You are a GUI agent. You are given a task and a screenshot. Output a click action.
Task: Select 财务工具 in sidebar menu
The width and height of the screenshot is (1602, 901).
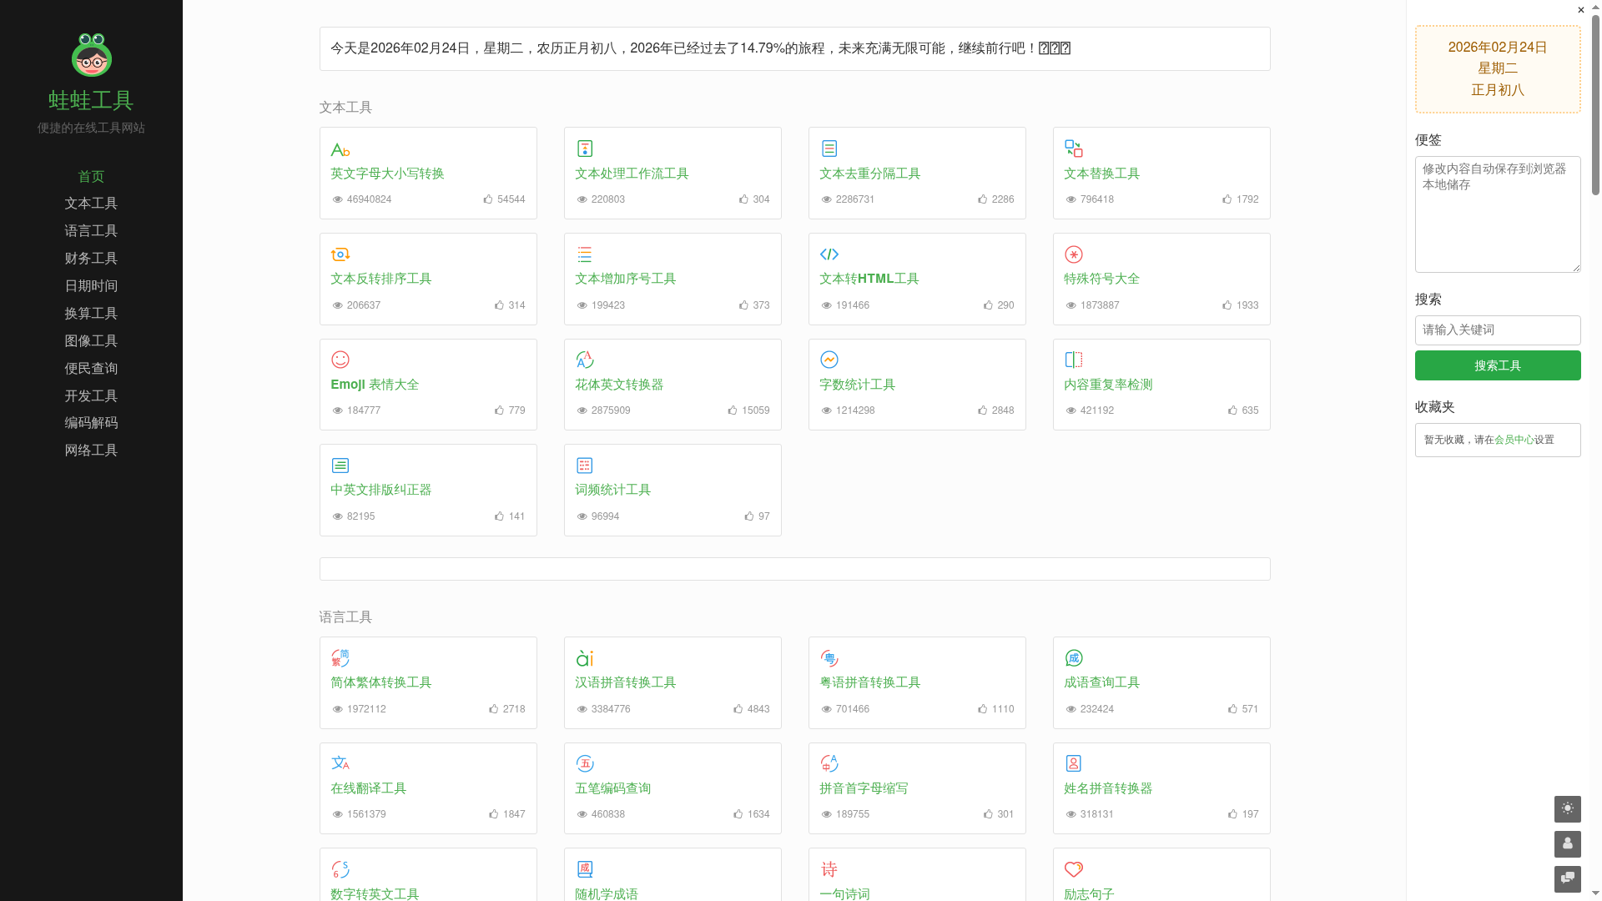[x=91, y=259]
